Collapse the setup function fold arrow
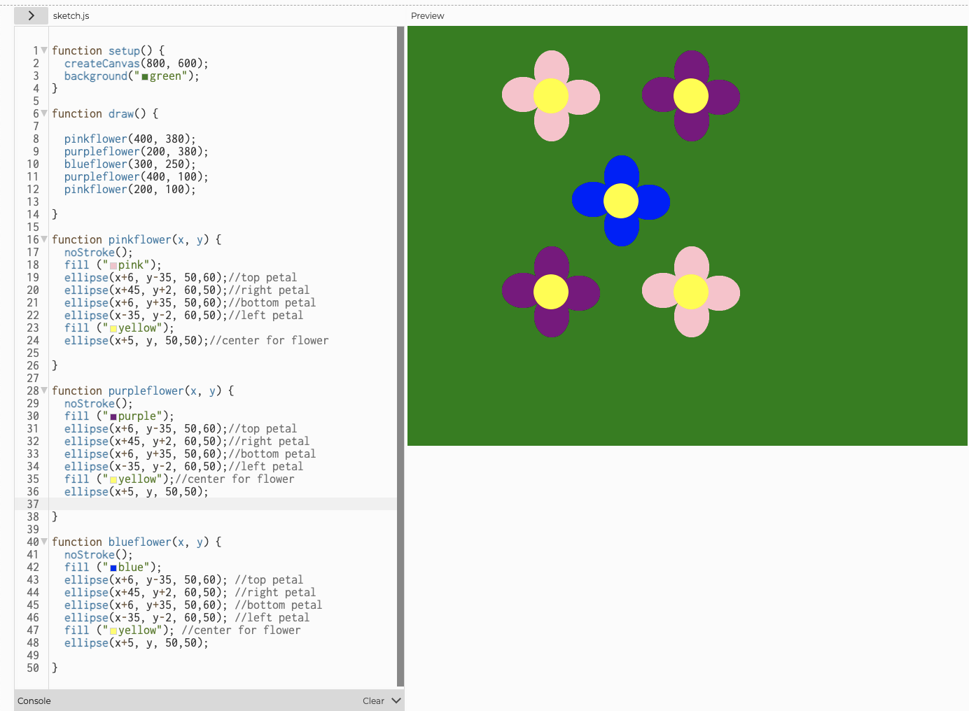The width and height of the screenshot is (969, 711). [x=44, y=50]
